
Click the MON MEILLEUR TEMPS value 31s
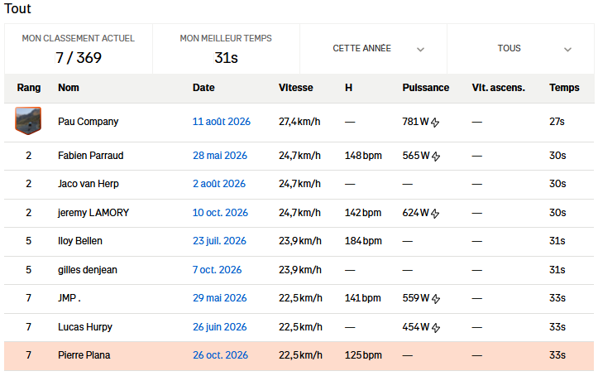(x=226, y=58)
